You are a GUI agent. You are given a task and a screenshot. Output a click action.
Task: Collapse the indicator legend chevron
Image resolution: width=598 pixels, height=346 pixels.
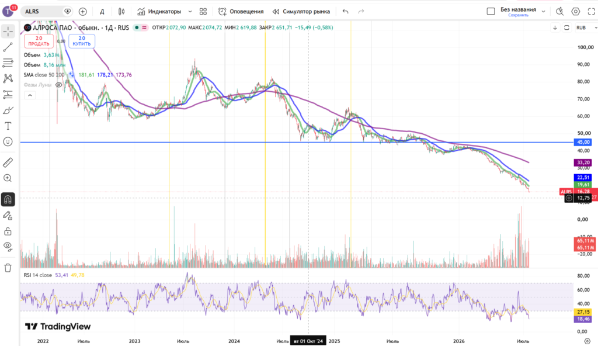(x=30, y=95)
